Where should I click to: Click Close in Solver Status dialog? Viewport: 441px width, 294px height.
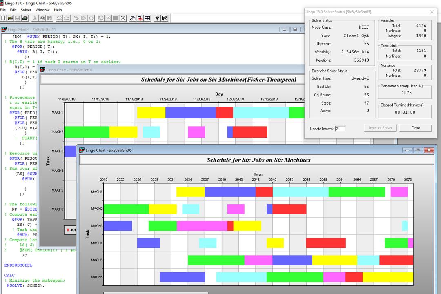tap(415, 128)
